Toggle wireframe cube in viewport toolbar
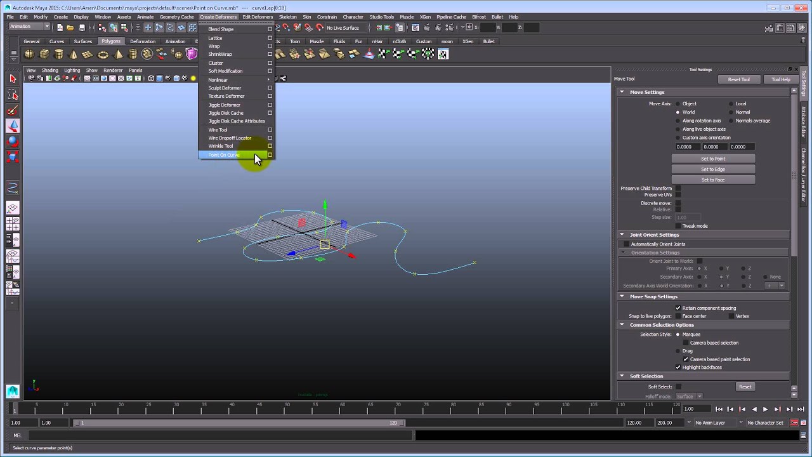The height and width of the screenshot is (457, 812). (x=151, y=79)
